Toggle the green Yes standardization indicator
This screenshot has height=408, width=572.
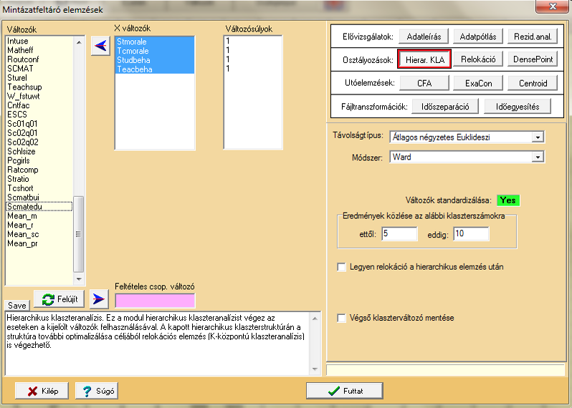pyautogui.click(x=508, y=200)
